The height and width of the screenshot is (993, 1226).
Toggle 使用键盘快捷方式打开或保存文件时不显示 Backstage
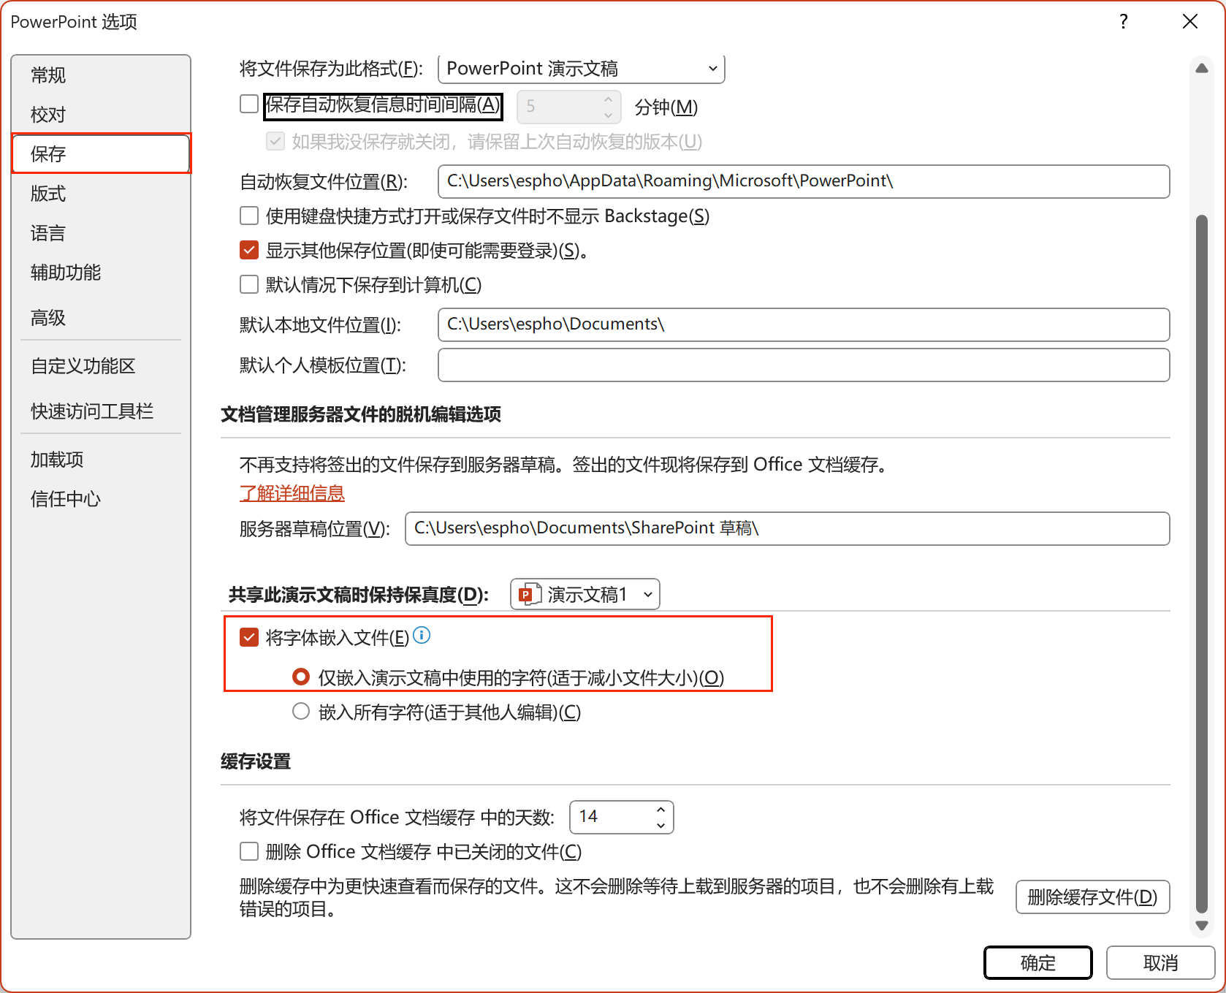[249, 216]
